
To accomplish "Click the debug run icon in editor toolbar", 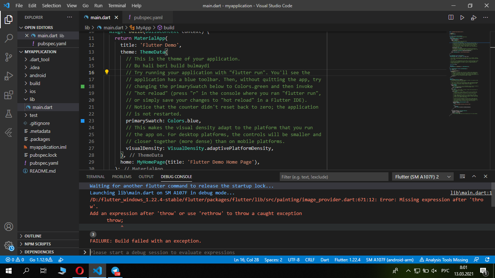I will pyautogui.click(x=474, y=17).
